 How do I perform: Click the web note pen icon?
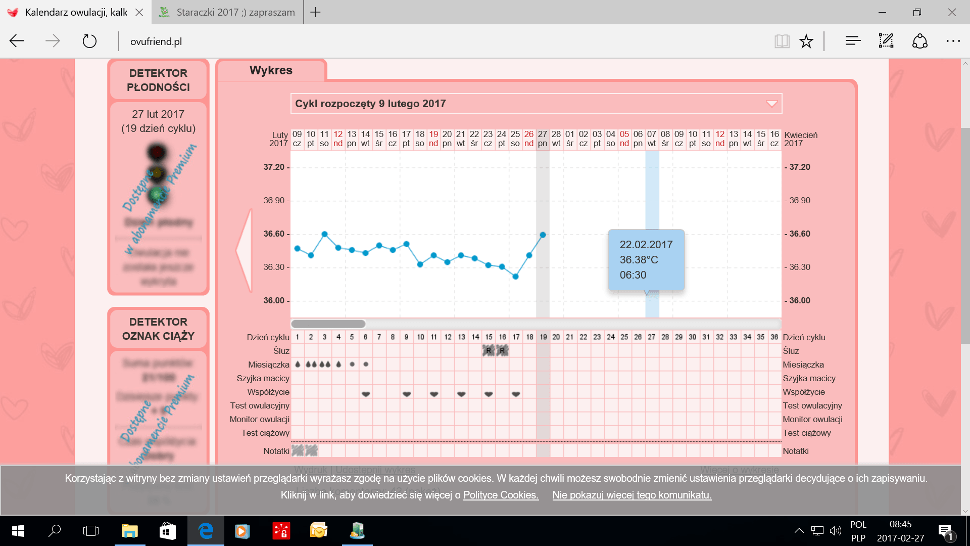[x=886, y=41]
